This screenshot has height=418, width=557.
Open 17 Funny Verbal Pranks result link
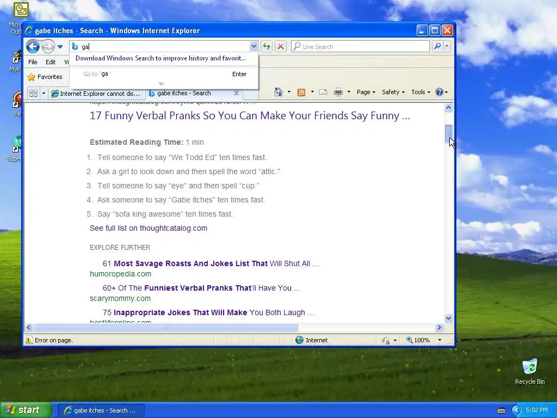pyautogui.click(x=250, y=115)
